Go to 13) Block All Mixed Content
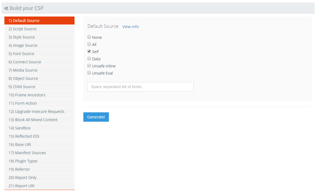The image size is (316, 193). point(40,120)
